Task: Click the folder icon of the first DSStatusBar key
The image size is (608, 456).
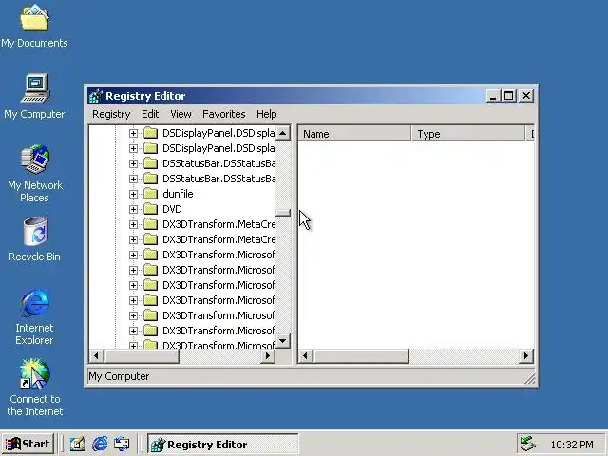Action: point(150,163)
